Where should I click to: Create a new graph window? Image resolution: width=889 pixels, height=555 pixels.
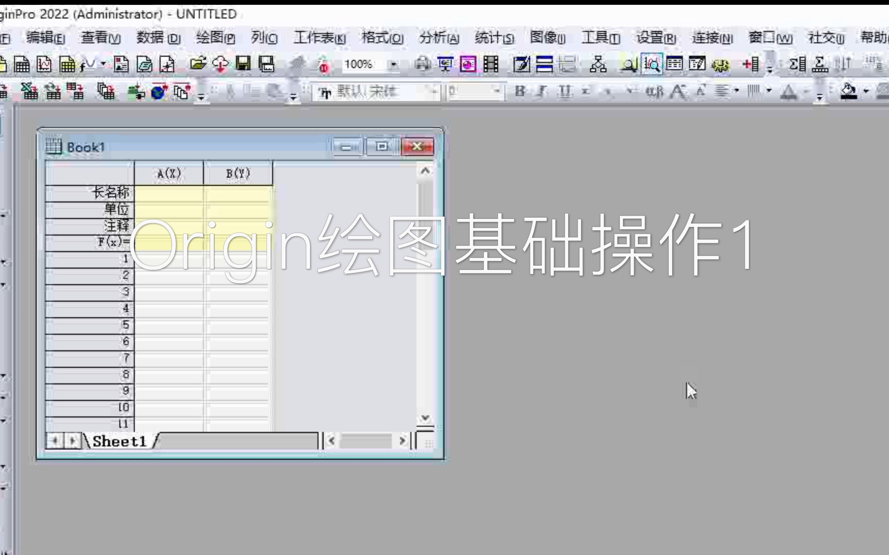44,64
